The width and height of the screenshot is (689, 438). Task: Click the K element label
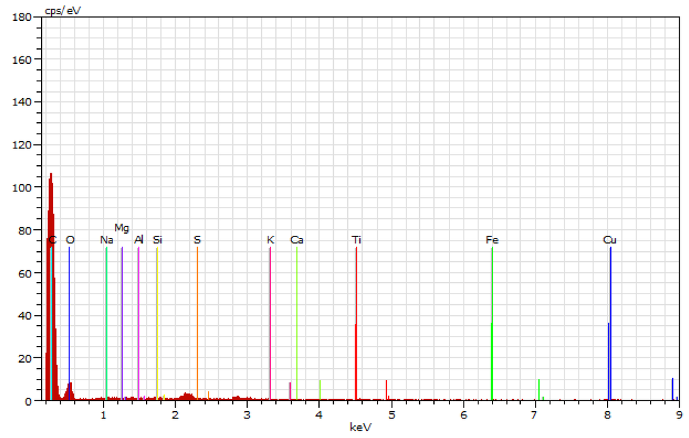coord(270,240)
